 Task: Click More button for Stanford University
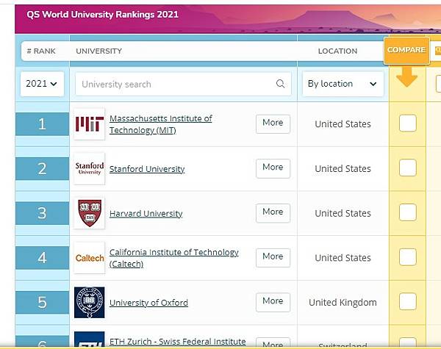[x=273, y=168]
